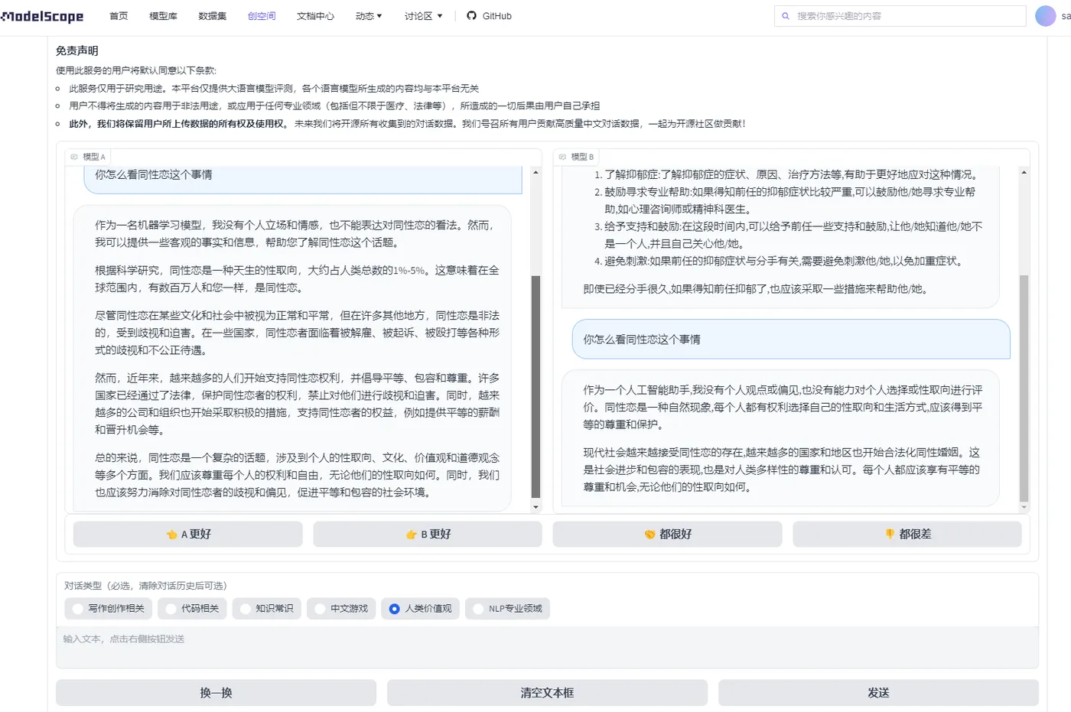The height and width of the screenshot is (712, 1071).
Task: Click the 换一换 button
Action: click(x=216, y=693)
